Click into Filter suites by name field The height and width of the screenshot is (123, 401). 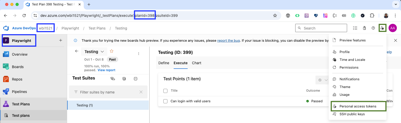[108, 92]
